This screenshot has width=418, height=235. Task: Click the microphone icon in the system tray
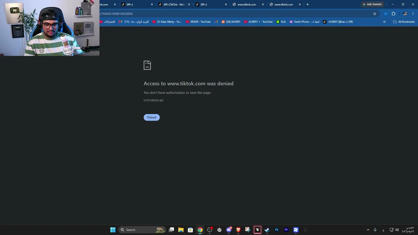click(x=375, y=230)
